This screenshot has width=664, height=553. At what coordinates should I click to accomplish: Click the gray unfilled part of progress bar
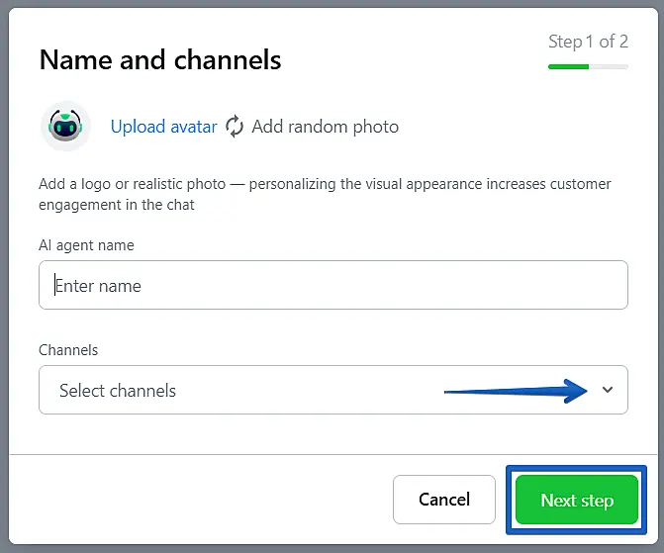point(609,66)
